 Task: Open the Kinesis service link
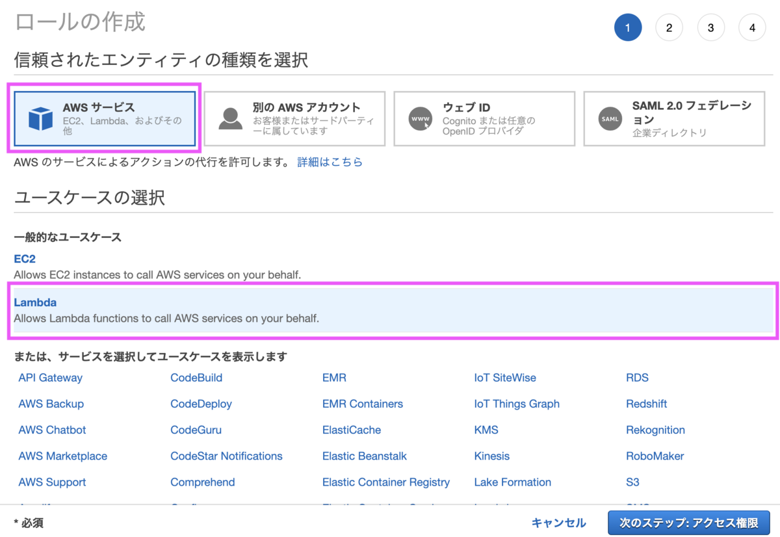click(x=492, y=456)
